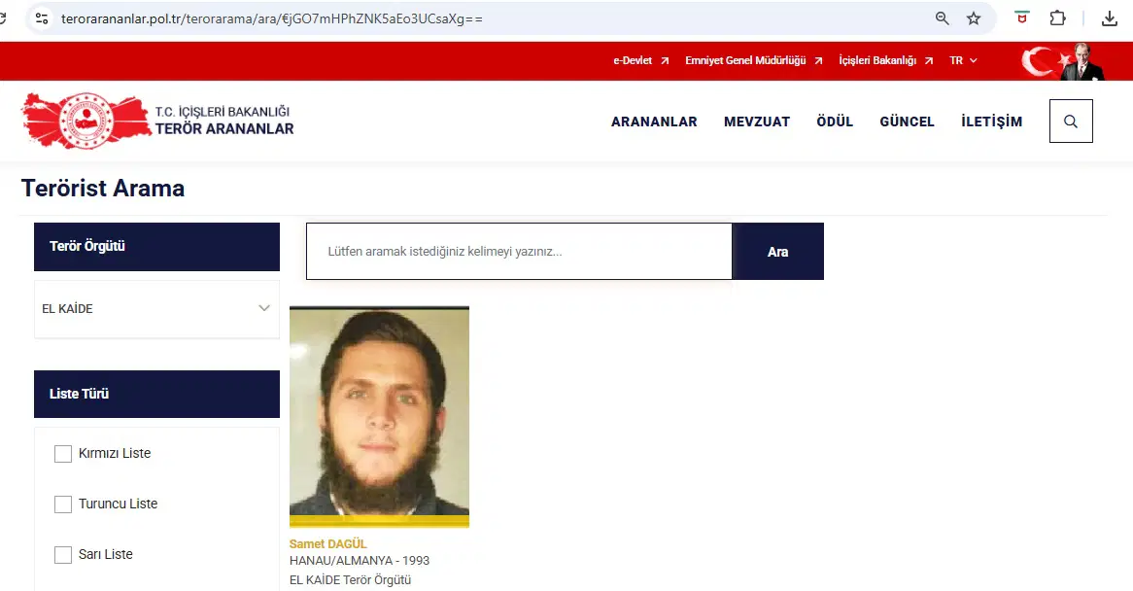Click the site search magnifier icon

(1071, 122)
